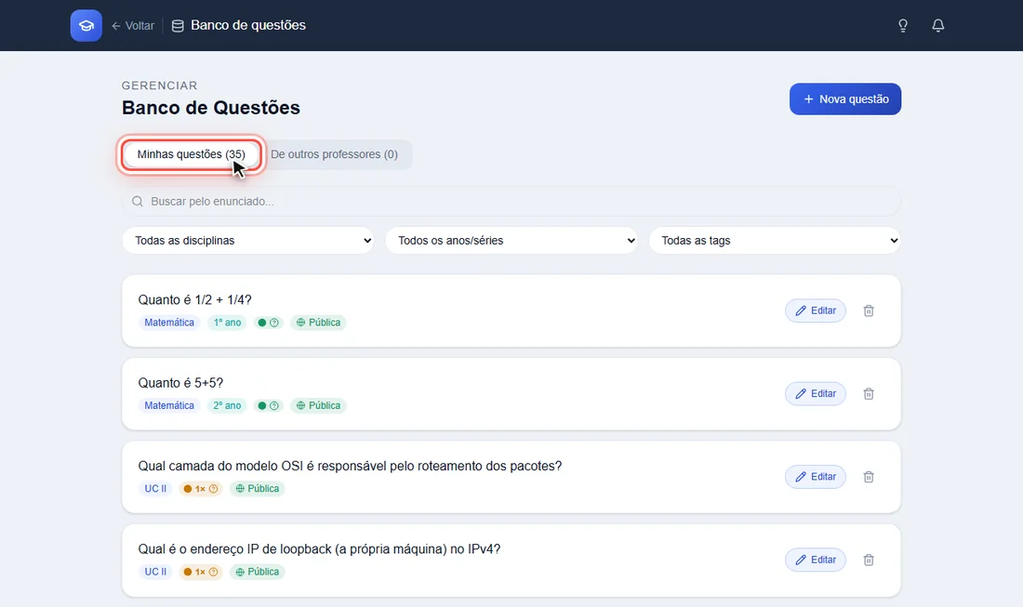Edit the OSI model routing question
Screen dimensions: 1023x607
pyautogui.click(x=816, y=477)
